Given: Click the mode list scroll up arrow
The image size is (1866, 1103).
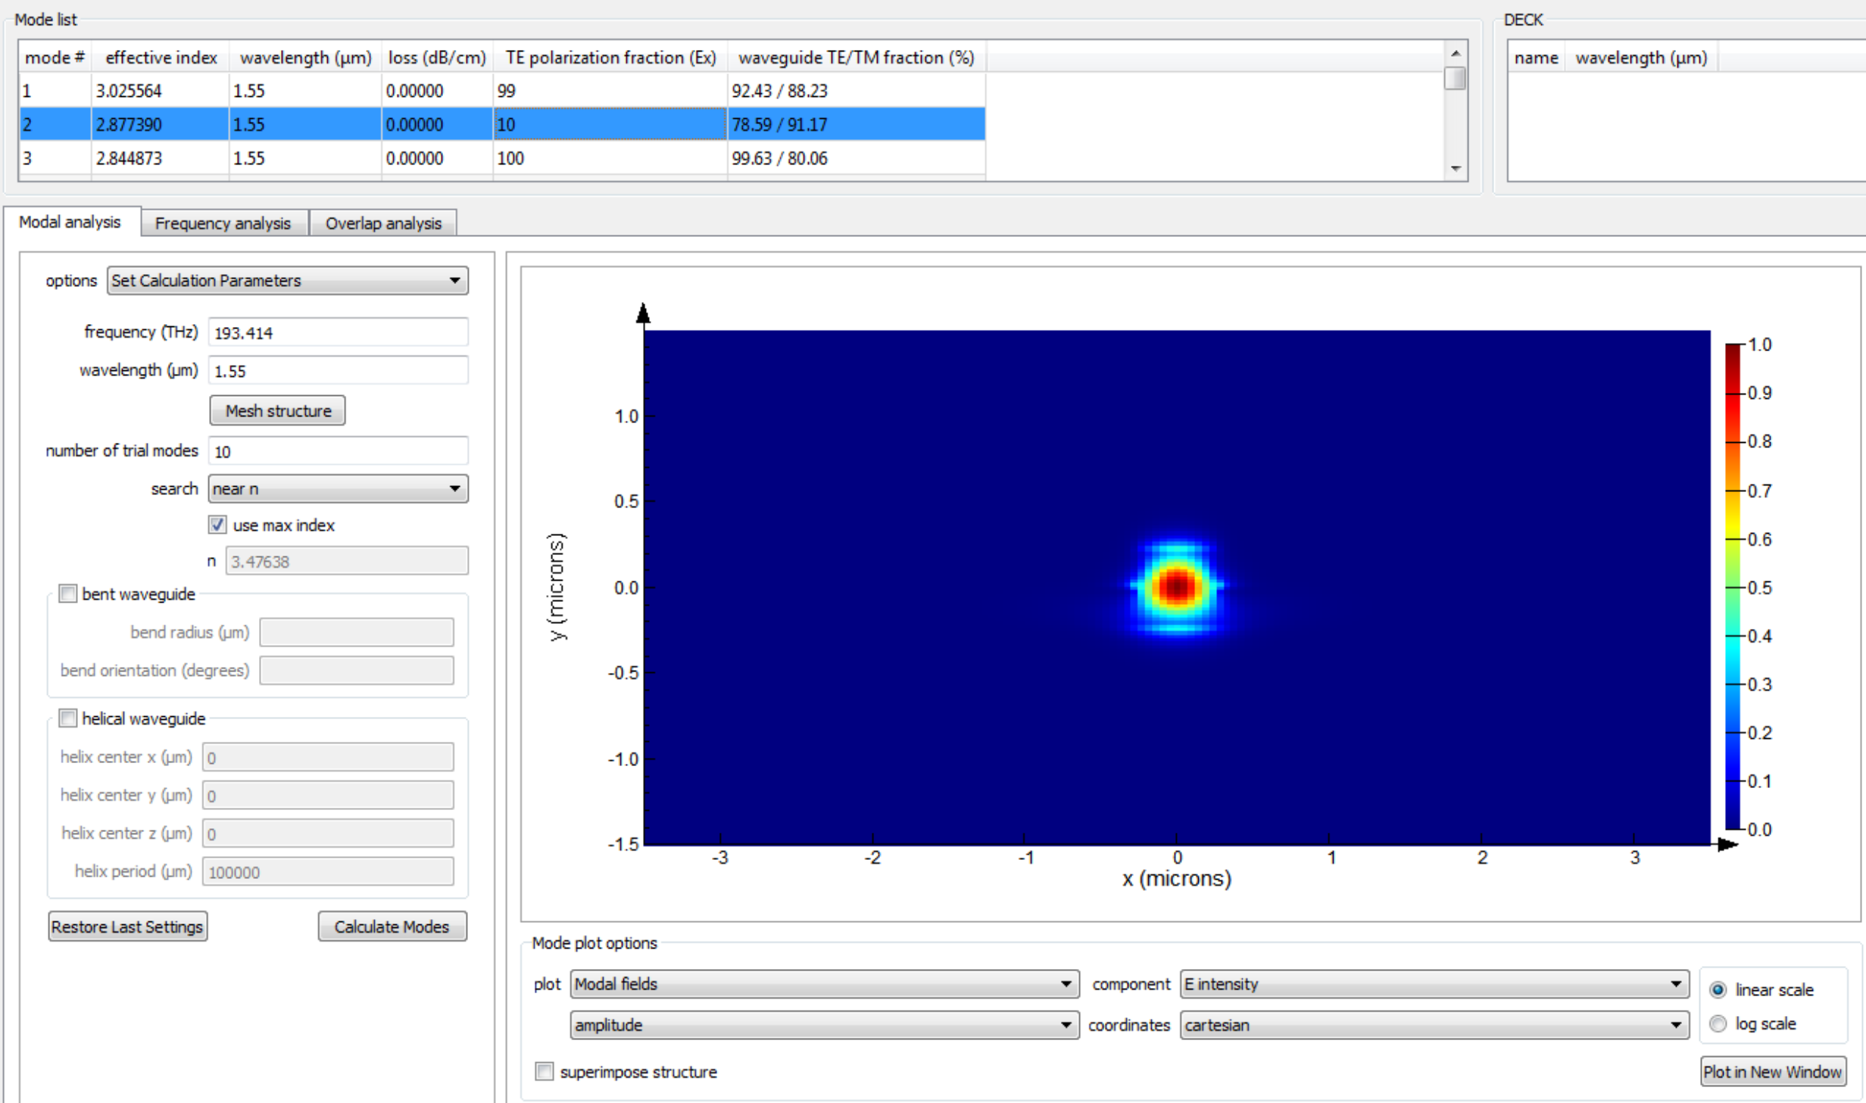Looking at the screenshot, I should point(1455,54).
